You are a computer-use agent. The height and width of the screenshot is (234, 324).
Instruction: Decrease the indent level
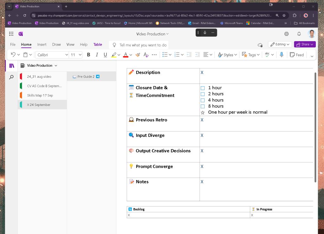coord(189,55)
